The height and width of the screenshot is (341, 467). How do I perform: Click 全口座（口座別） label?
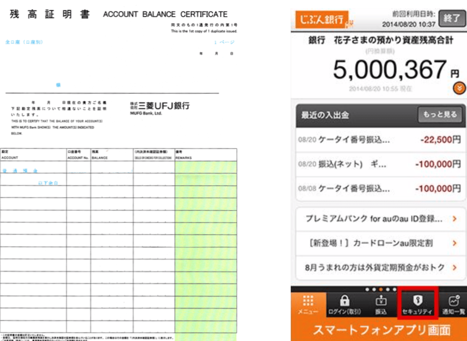coord(24,42)
